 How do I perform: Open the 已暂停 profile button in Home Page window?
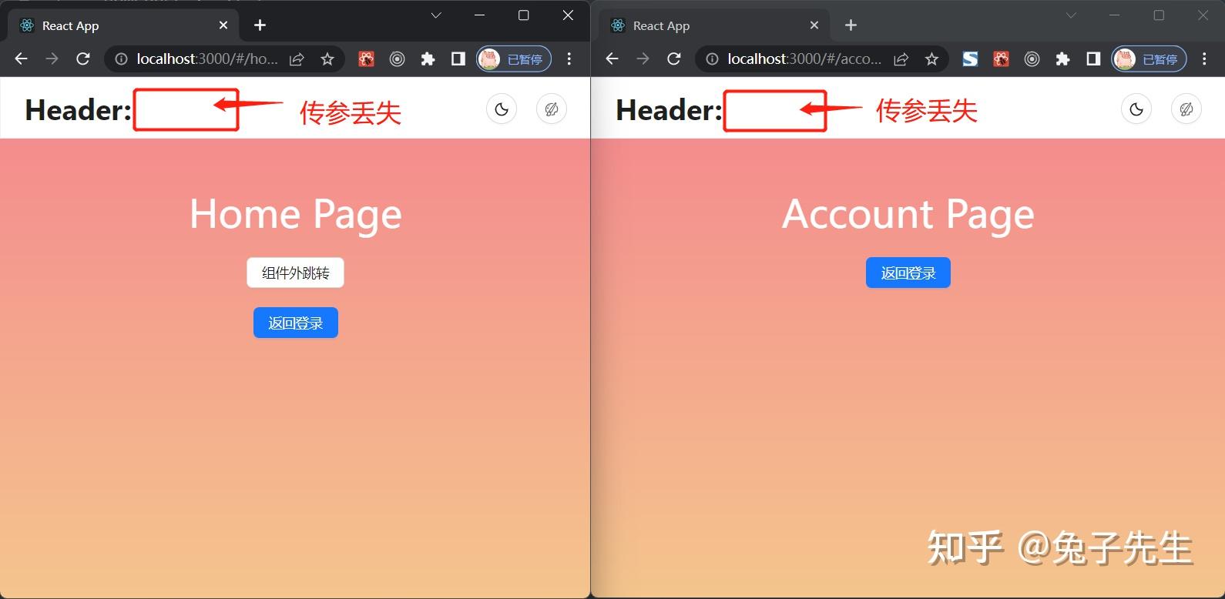pyautogui.click(x=514, y=59)
